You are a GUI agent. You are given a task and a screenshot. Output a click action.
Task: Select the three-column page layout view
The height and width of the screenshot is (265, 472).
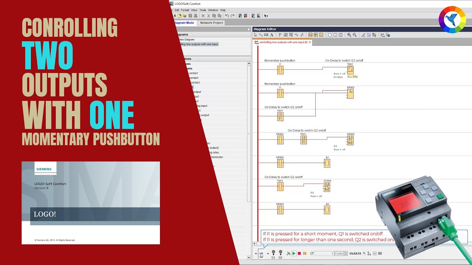340,35
